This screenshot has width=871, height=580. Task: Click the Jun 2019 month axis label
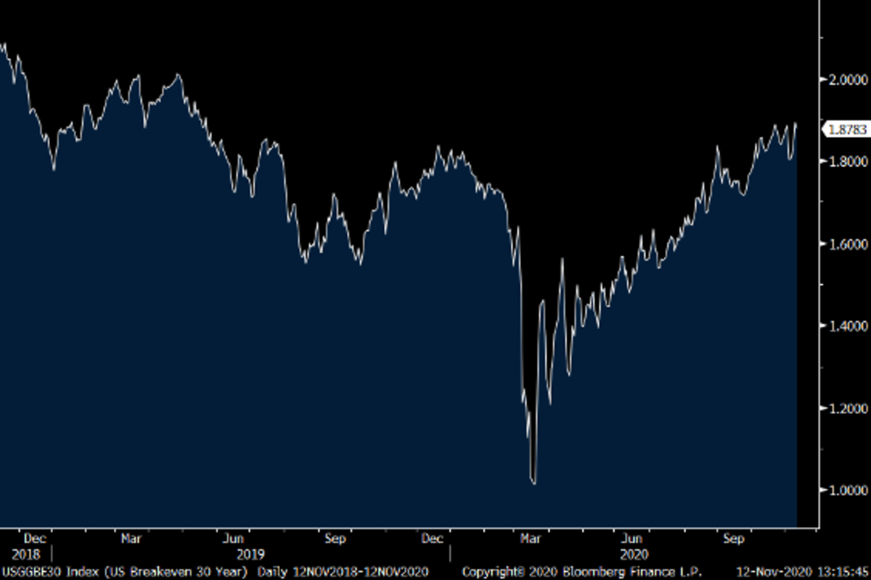click(233, 539)
